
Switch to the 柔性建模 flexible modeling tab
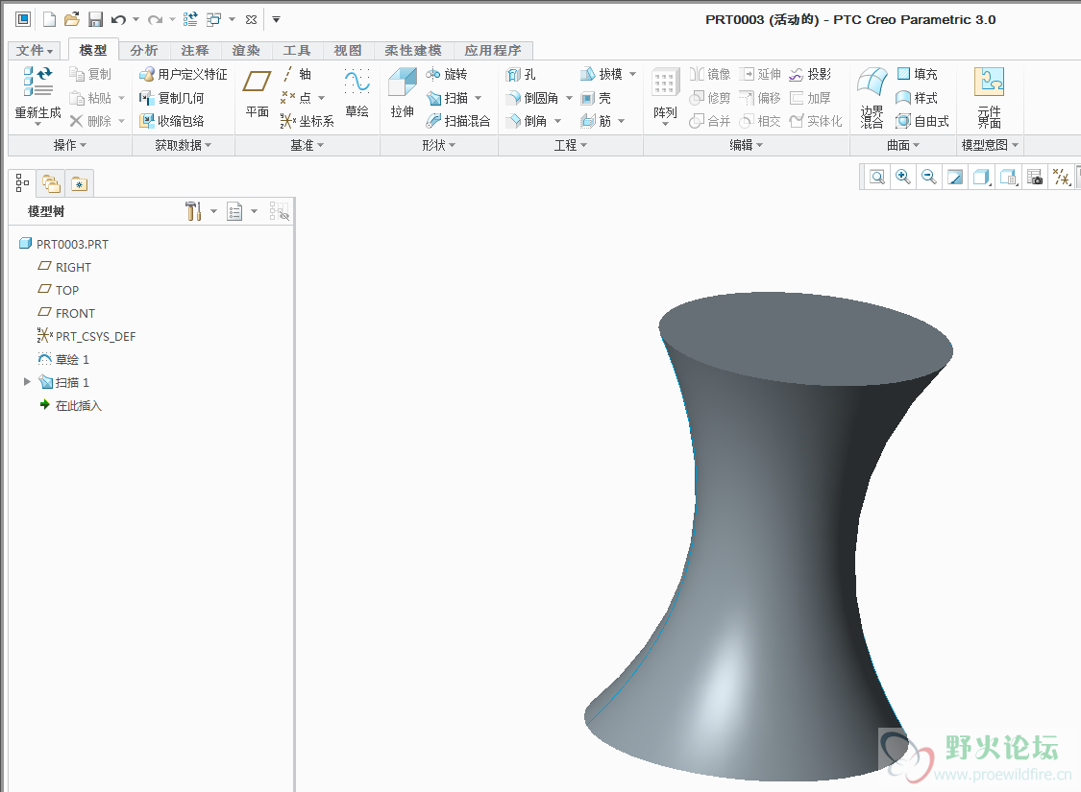click(413, 50)
